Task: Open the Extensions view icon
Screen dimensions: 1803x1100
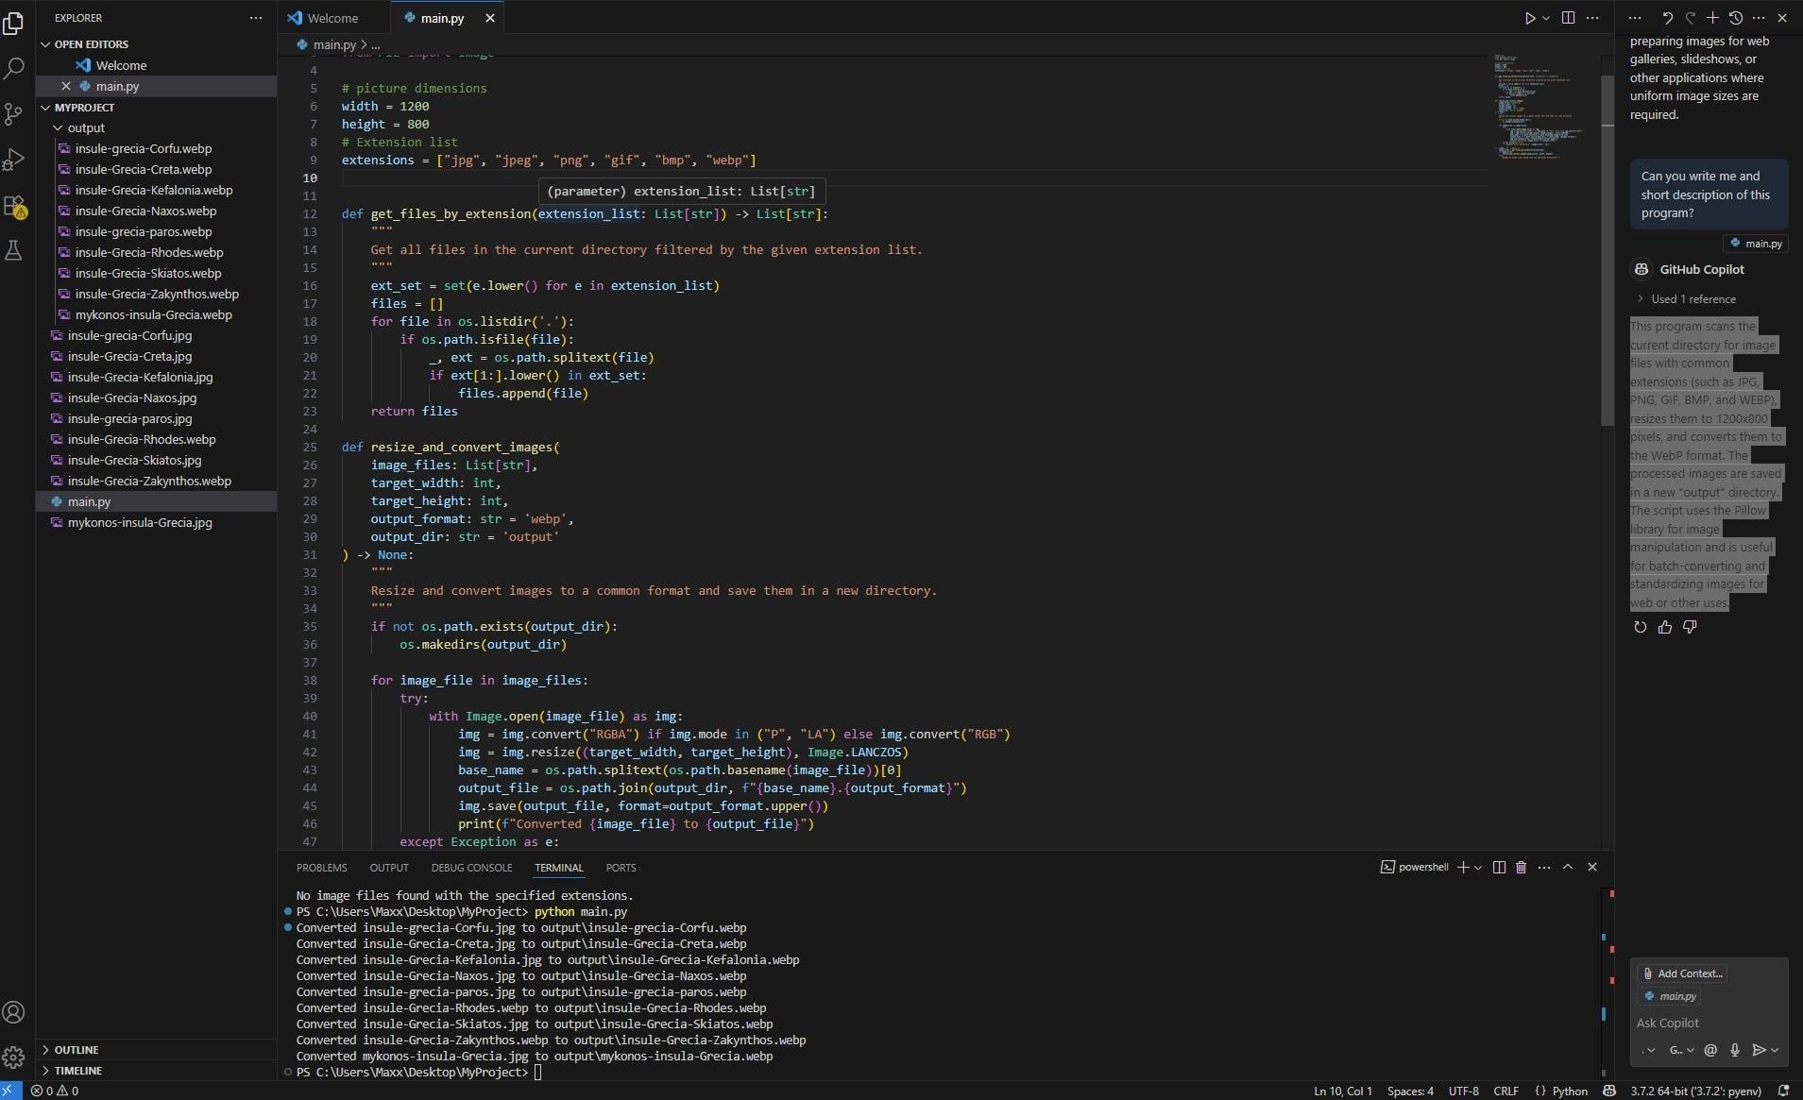Action: 13,206
